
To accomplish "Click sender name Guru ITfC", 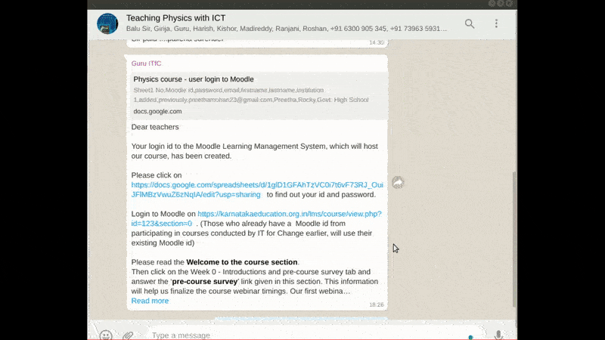I will (x=146, y=63).
